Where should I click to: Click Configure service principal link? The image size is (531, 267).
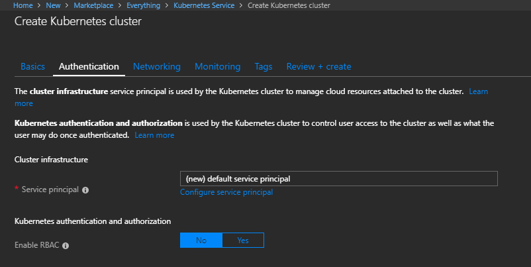point(226,192)
